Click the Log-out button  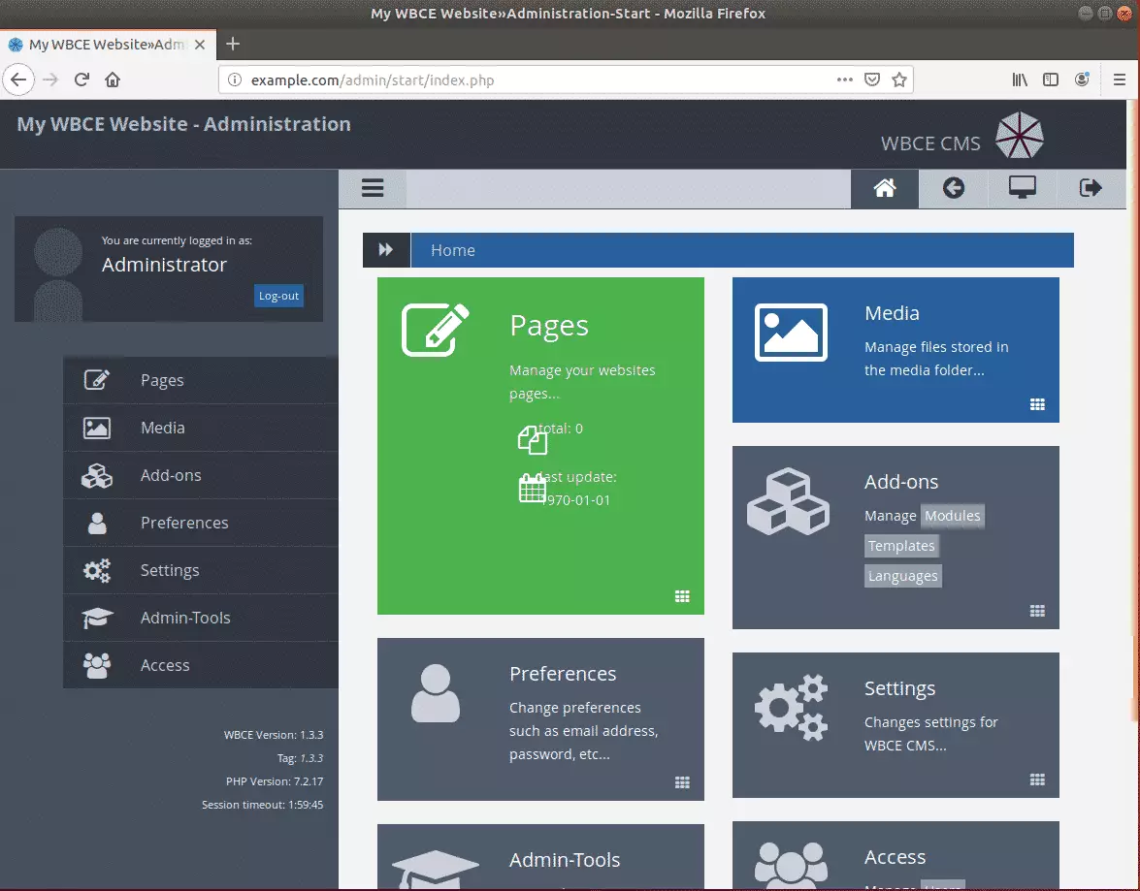click(278, 296)
